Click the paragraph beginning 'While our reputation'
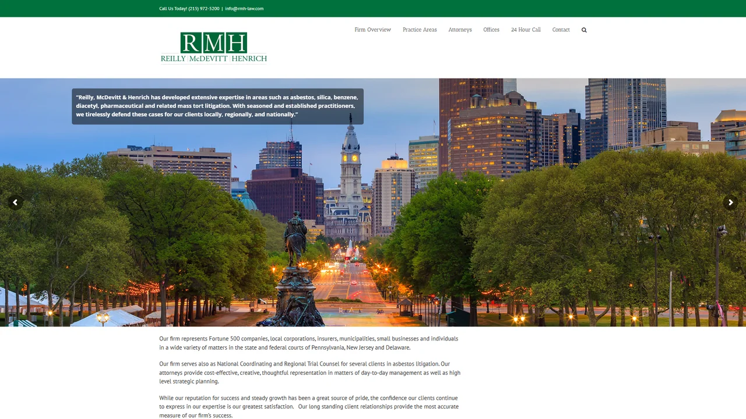 [x=309, y=407]
